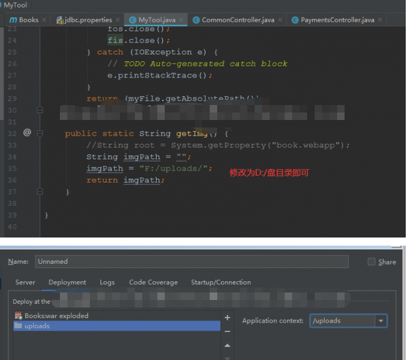
Task: Click the Books:war exploded artifact icon
Action: pyautogui.click(x=18, y=316)
